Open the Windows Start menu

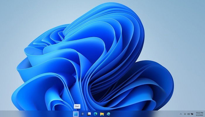[x=76, y=114]
